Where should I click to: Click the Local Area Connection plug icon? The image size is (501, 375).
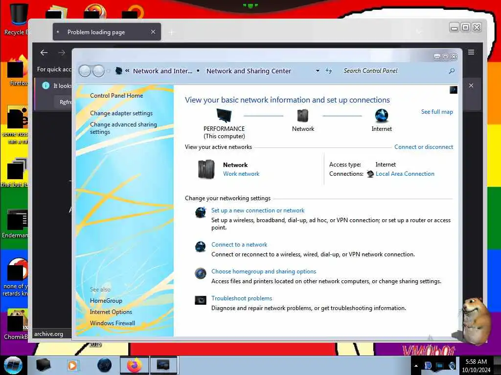coord(370,174)
